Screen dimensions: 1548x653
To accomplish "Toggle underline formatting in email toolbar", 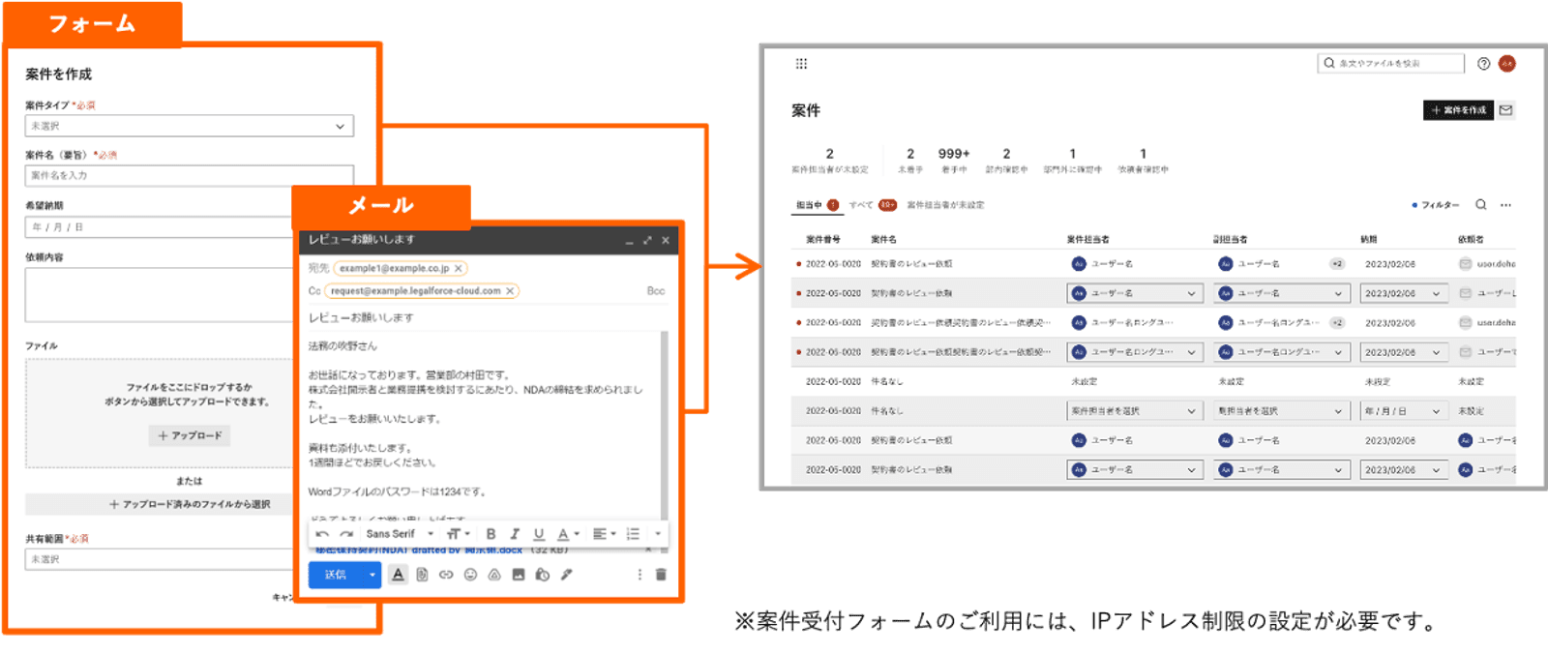I will click(x=539, y=534).
